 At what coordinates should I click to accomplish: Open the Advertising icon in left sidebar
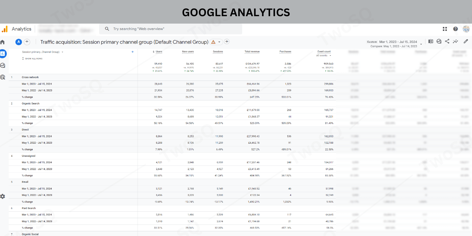pos(3,77)
